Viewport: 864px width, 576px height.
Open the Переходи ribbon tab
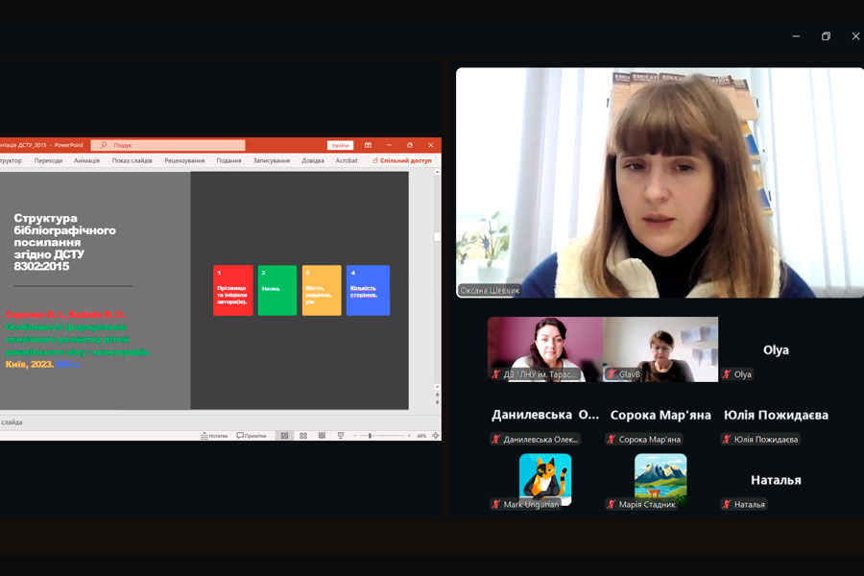(49, 160)
